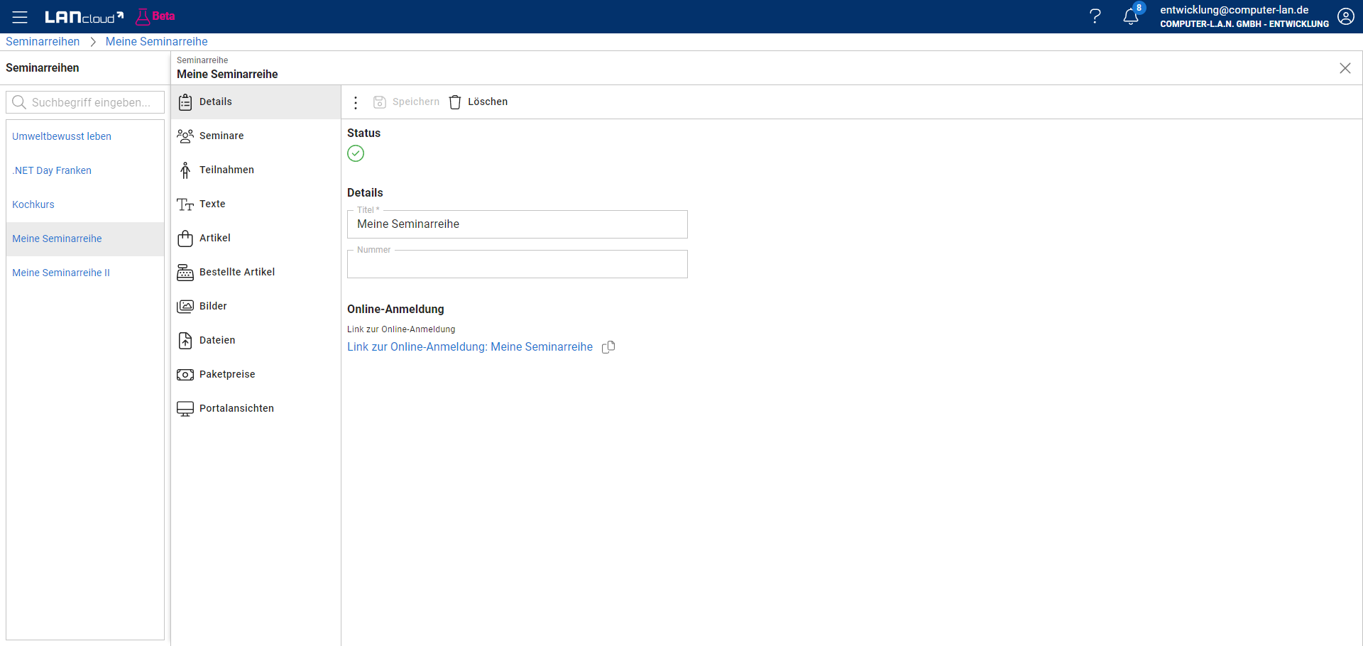Image resolution: width=1363 pixels, height=646 pixels.
Task: Open the Paketpreise section
Action: (256, 375)
